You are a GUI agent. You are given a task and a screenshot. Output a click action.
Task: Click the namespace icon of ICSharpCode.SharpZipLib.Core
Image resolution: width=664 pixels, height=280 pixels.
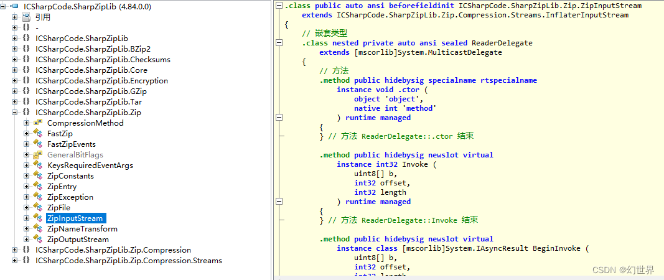pos(26,70)
